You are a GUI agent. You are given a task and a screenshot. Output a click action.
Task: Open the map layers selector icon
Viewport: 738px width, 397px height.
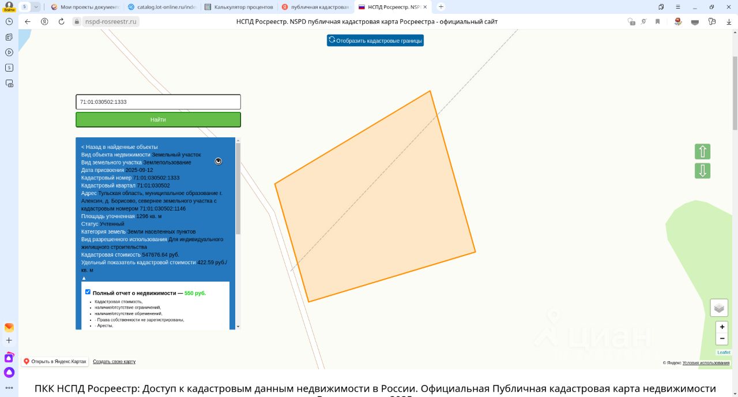[719, 308]
